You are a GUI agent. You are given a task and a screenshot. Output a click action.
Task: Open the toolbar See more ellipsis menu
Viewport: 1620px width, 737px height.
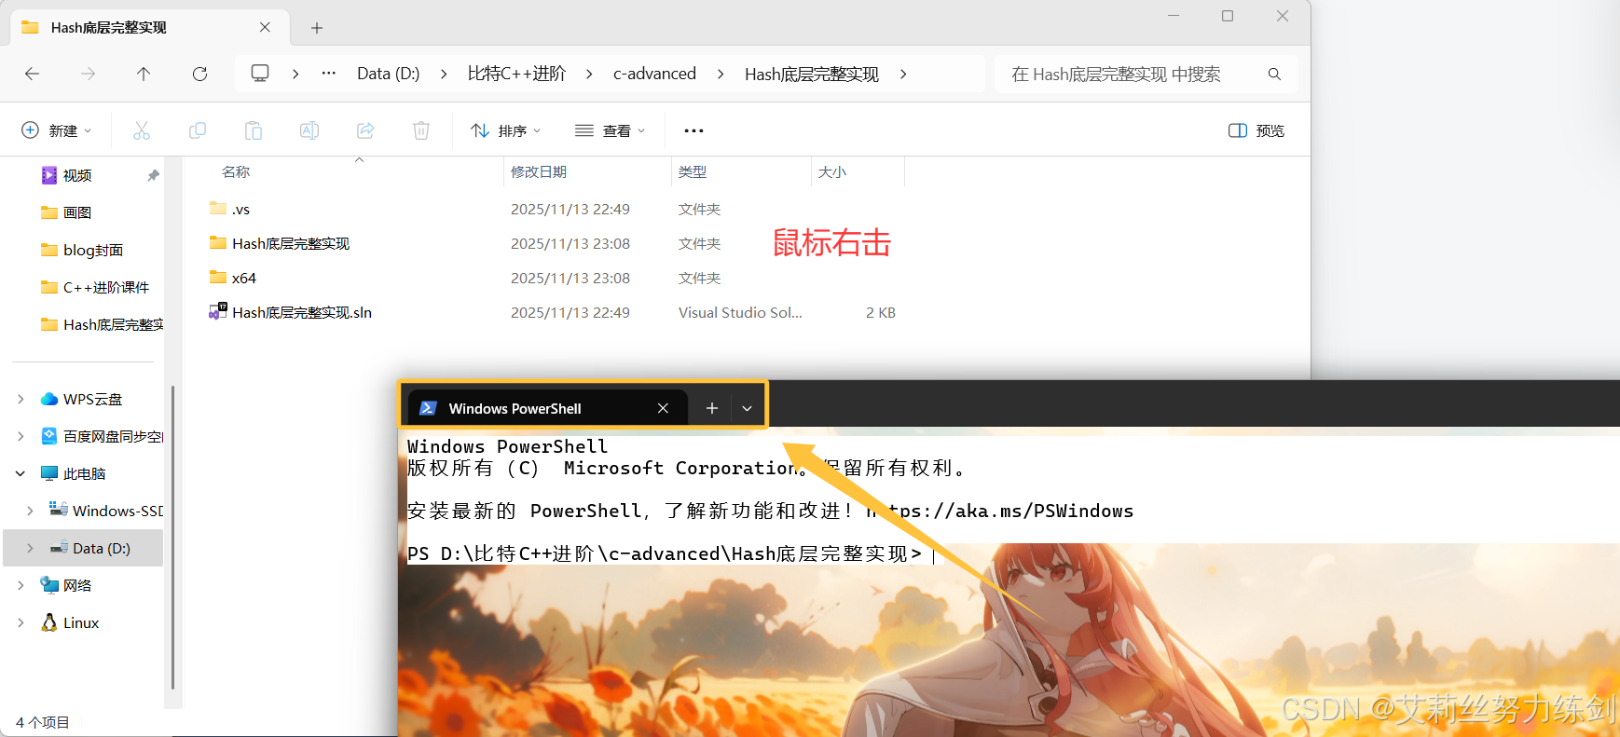point(693,130)
